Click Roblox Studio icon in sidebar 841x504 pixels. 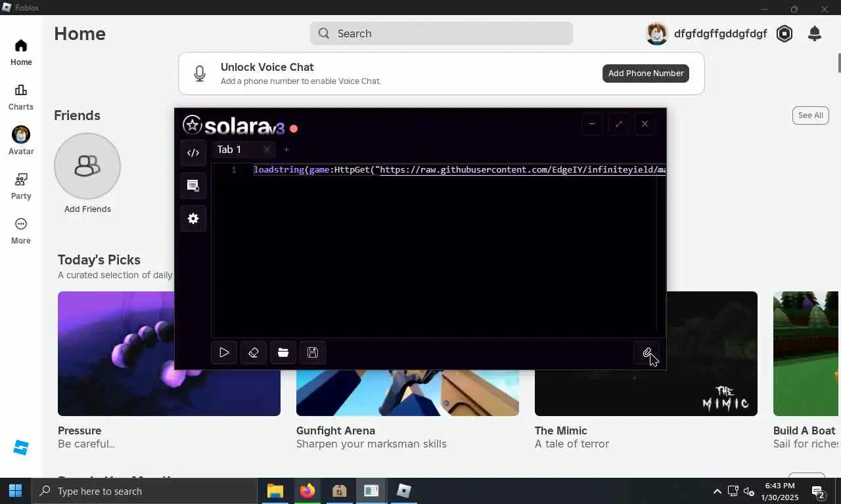pos(21,448)
